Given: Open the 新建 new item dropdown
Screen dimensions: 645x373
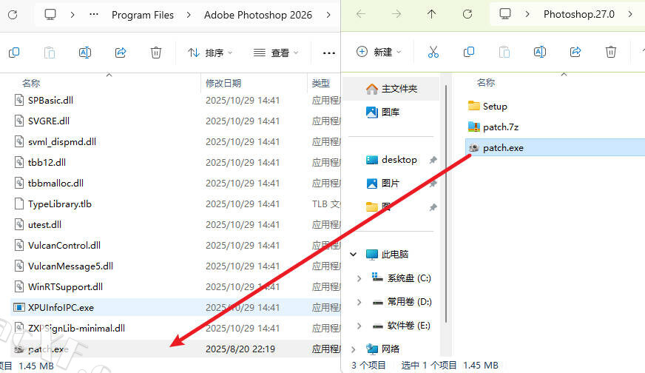Looking at the screenshot, I should coord(379,52).
